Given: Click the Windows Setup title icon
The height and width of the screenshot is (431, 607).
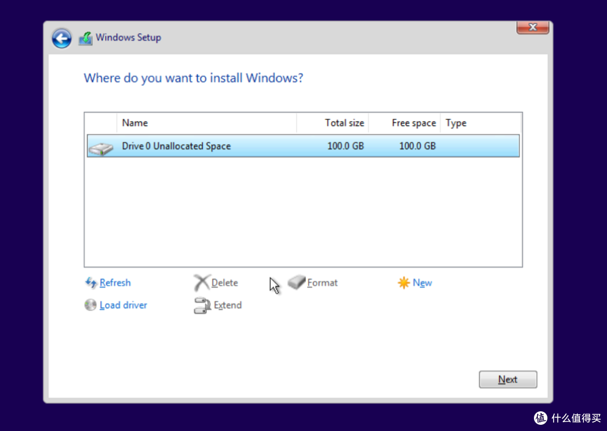Looking at the screenshot, I should 85,38.
